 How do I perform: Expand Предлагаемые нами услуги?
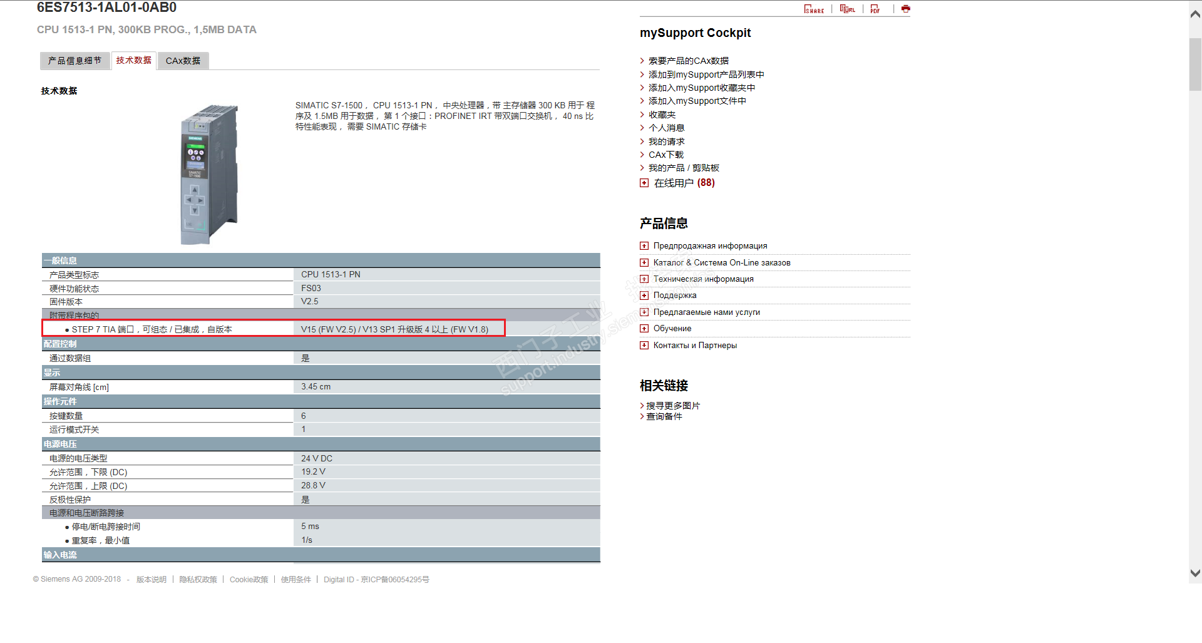[644, 312]
